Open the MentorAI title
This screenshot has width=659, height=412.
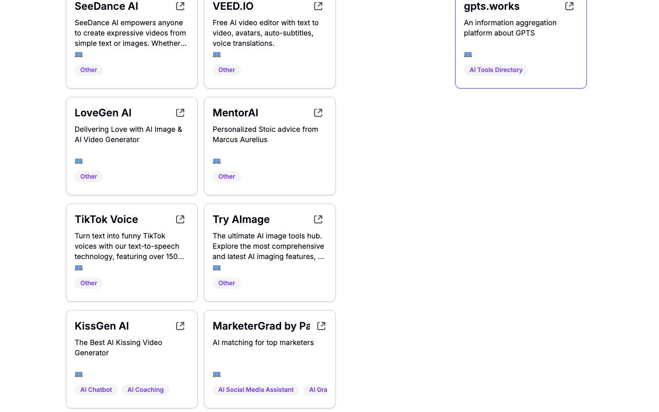[235, 113]
